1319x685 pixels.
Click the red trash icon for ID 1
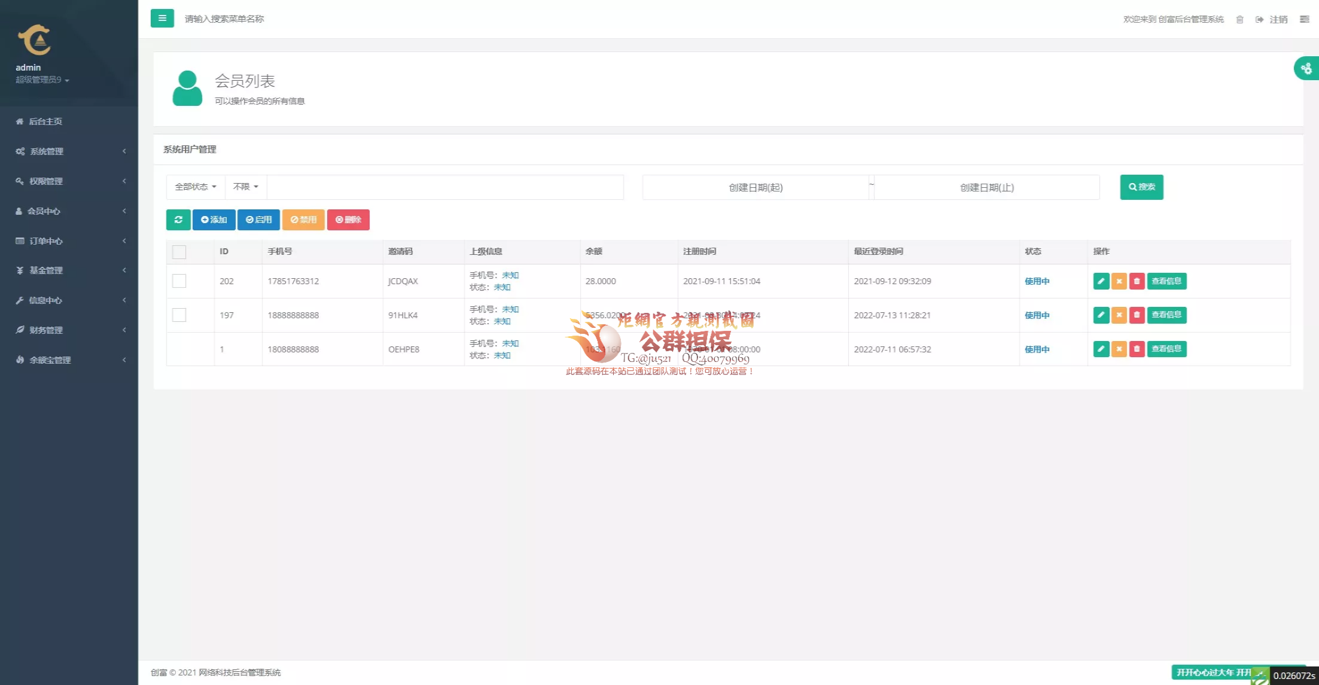[1137, 349]
